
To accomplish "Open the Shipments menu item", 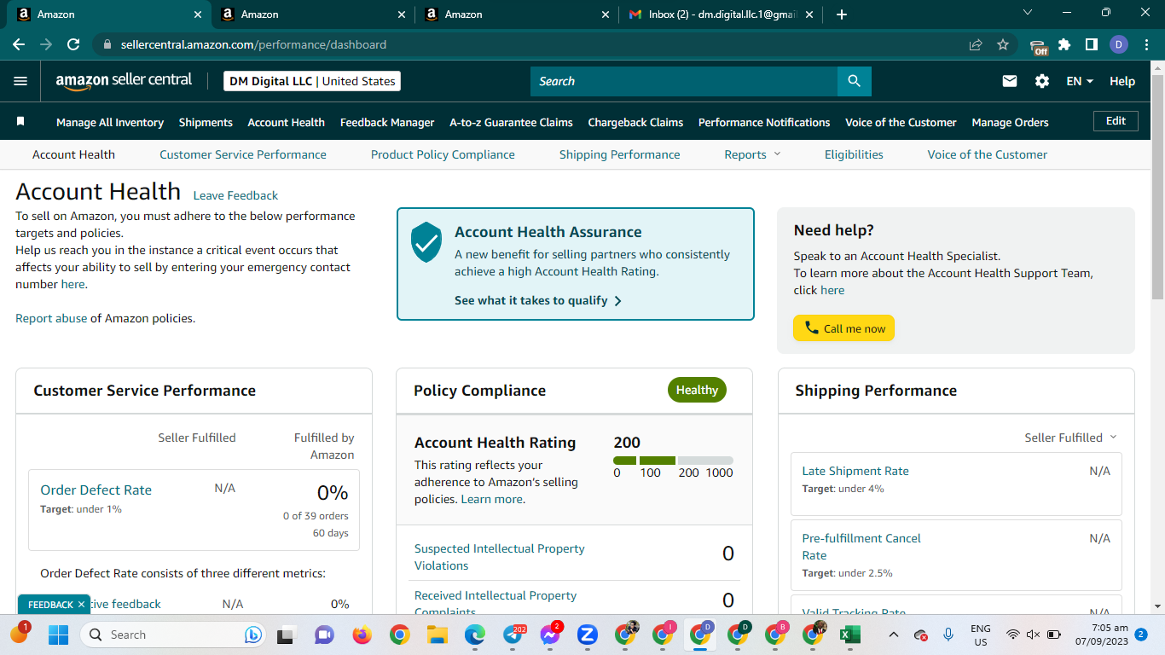I will pos(206,122).
